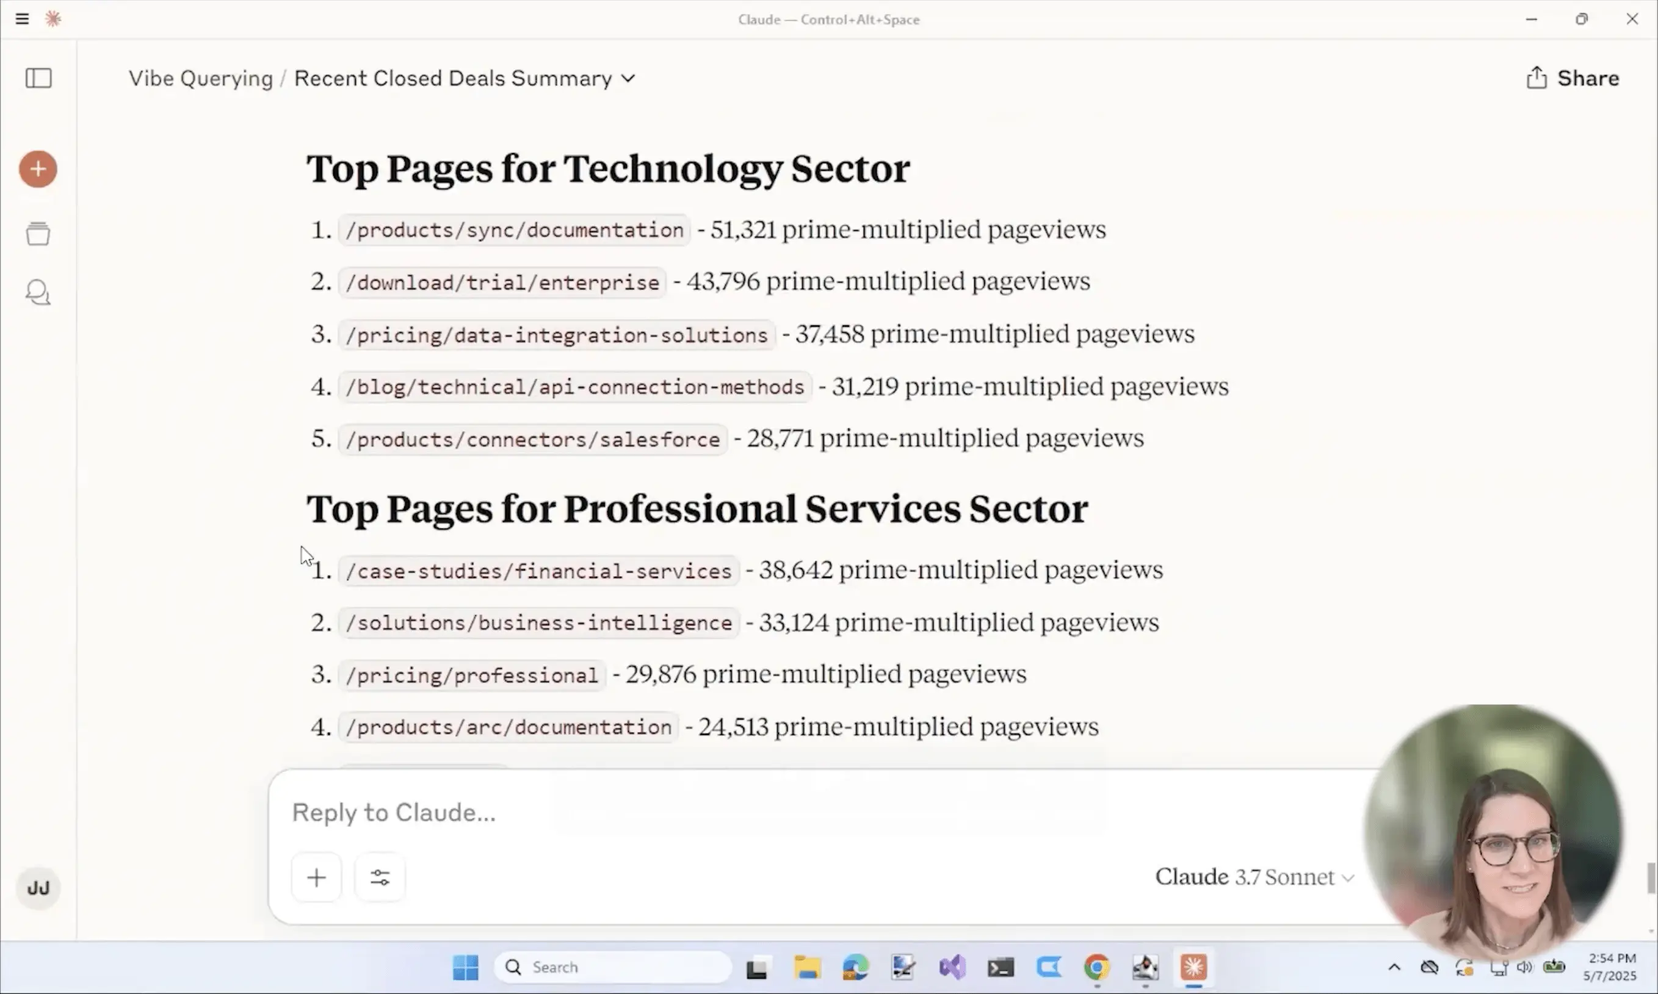1658x994 pixels.
Task: Click the Share button
Action: (1573, 78)
